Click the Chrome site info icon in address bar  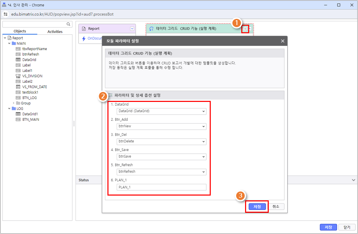5,14
